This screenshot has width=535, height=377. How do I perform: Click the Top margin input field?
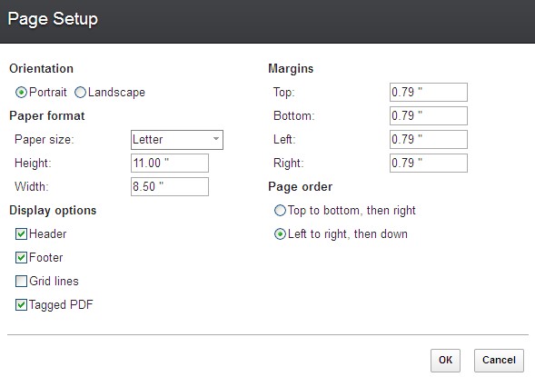pos(429,92)
